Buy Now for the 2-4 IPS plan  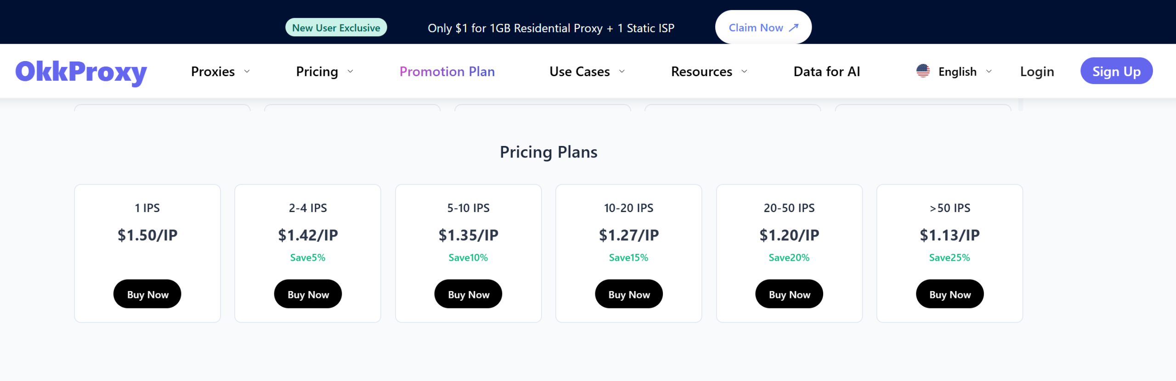coord(308,294)
